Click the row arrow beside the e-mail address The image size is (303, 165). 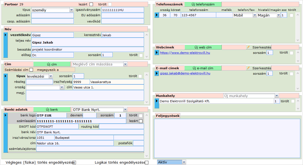point(157,73)
